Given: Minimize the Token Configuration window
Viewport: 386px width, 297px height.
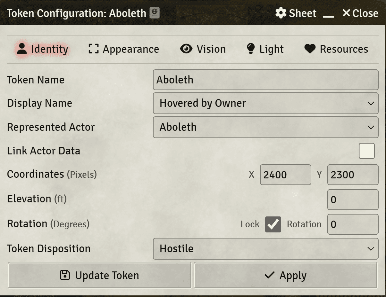Looking at the screenshot, I should coord(328,14).
